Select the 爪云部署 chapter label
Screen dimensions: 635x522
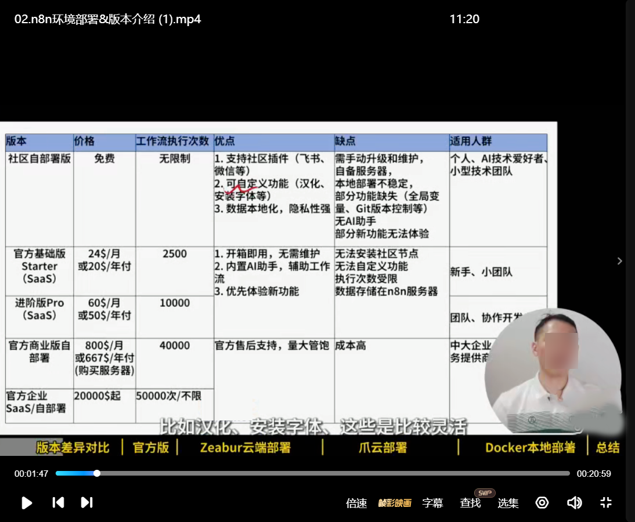click(383, 447)
